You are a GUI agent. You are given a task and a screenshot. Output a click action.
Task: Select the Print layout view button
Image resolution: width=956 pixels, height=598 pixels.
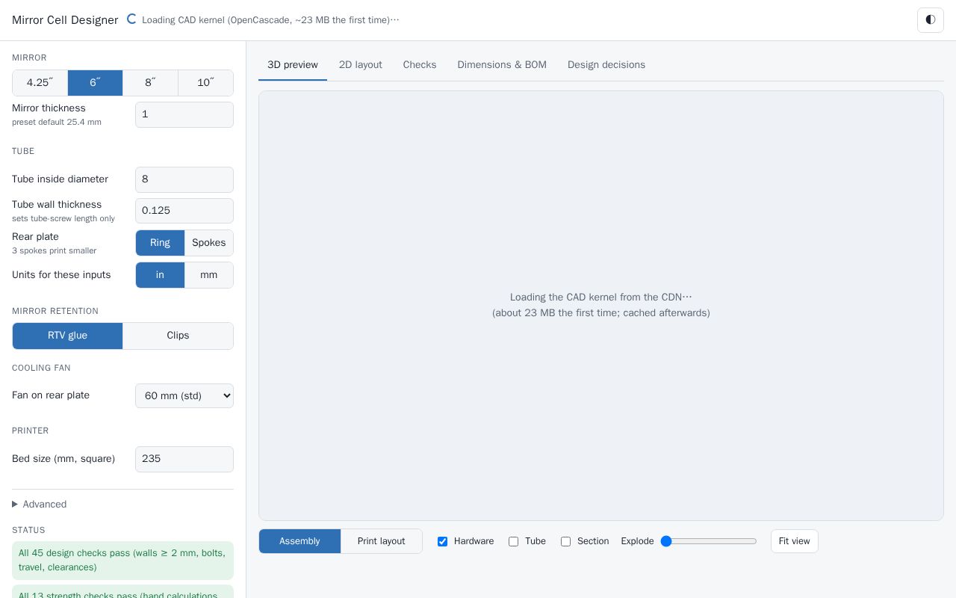pos(382,541)
